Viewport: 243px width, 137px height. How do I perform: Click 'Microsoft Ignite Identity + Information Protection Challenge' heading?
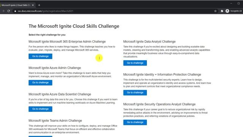162,75
